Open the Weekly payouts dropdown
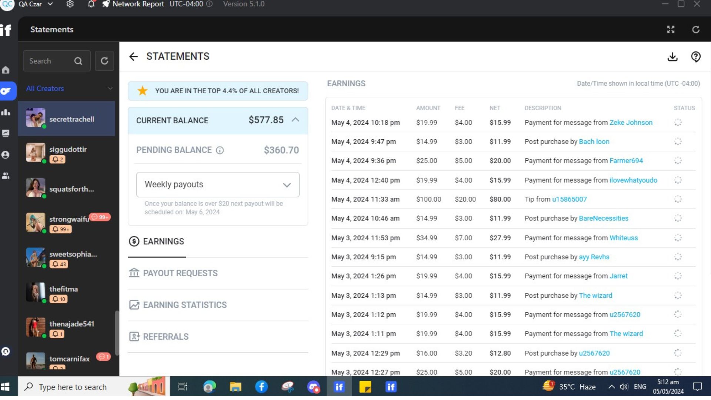 218,184
